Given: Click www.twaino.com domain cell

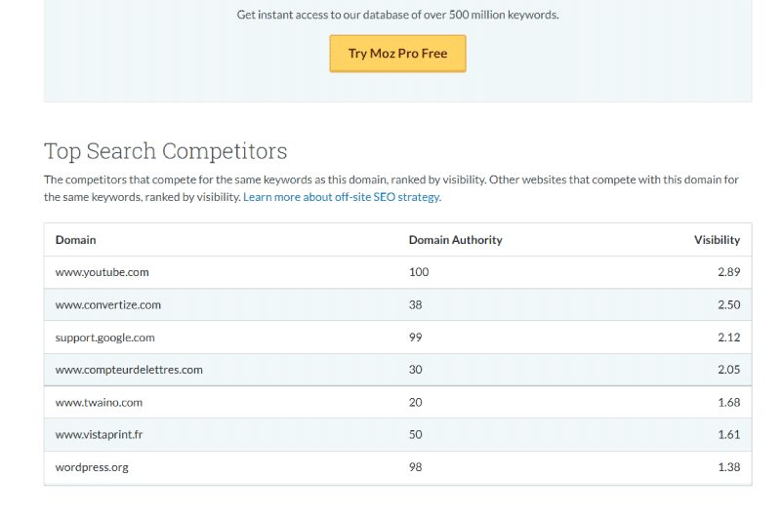Looking at the screenshot, I should coord(99,402).
